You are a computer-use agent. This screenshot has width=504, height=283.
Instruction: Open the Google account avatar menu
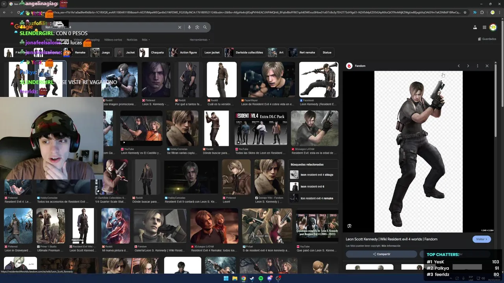[493, 27]
